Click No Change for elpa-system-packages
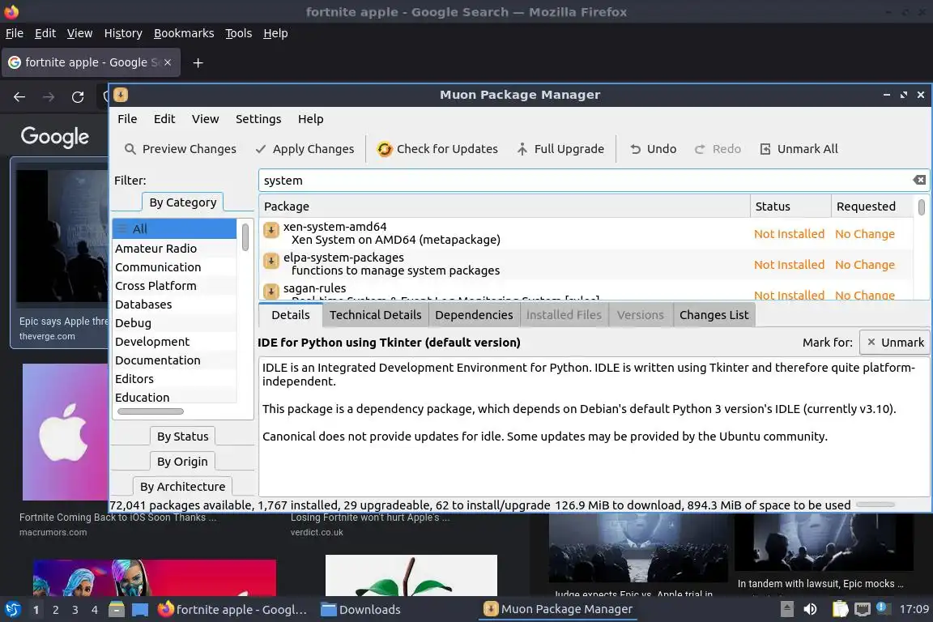933x622 pixels. coord(865,265)
